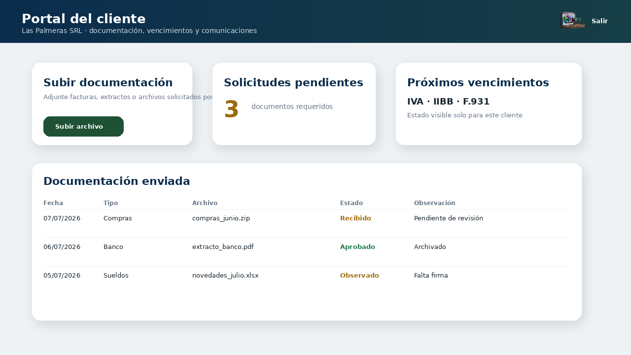Select the date 06/07/2026 cell
The image size is (631, 355).
[x=62, y=247]
